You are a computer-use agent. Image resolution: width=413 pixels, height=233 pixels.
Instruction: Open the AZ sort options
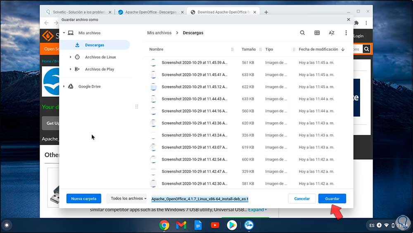point(332,33)
